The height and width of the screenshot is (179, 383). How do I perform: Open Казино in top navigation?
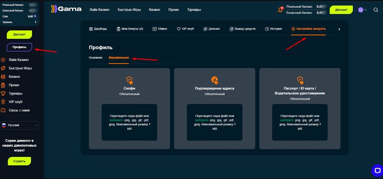(x=155, y=10)
